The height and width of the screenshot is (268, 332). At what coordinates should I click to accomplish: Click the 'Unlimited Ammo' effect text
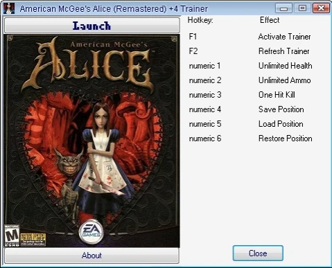[x=285, y=80]
